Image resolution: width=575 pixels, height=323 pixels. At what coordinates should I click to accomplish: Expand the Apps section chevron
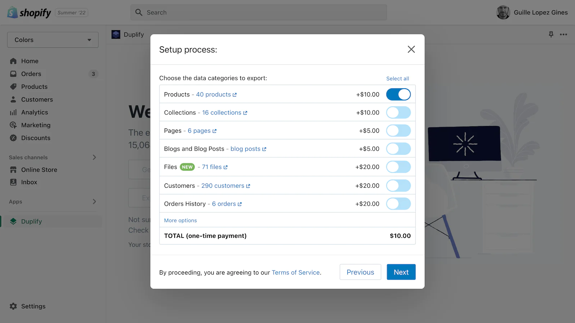click(94, 201)
